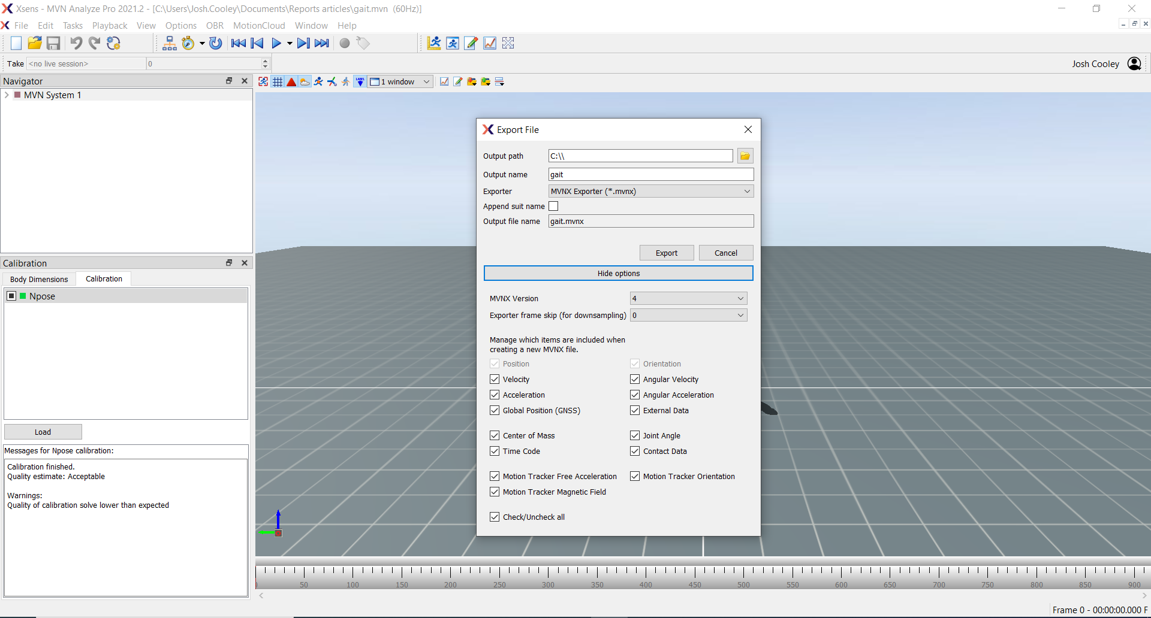Image resolution: width=1151 pixels, height=618 pixels.
Task: Toggle the sky/horizon display icon
Action: coord(305,81)
